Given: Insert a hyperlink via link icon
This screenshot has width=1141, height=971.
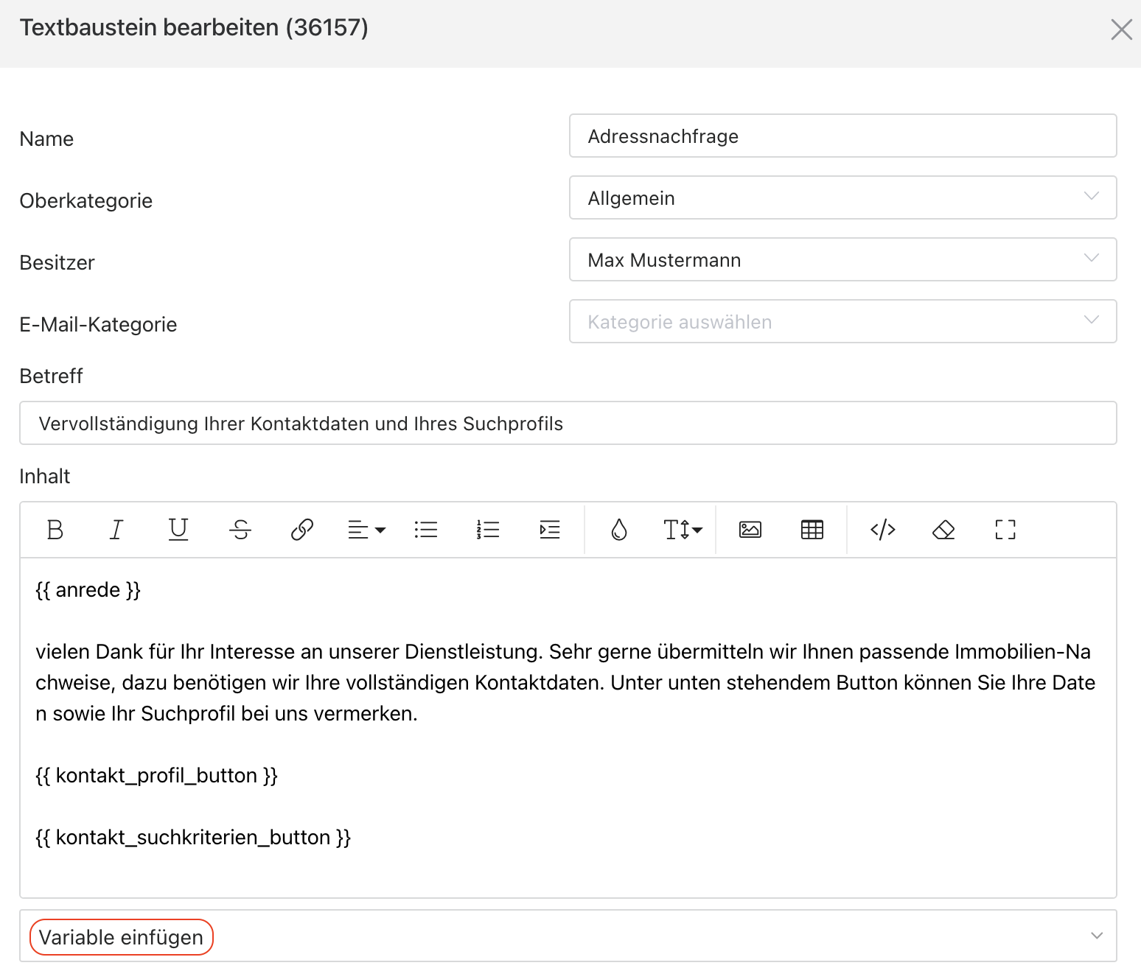Looking at the screenshot, I should tap(302, 530).
